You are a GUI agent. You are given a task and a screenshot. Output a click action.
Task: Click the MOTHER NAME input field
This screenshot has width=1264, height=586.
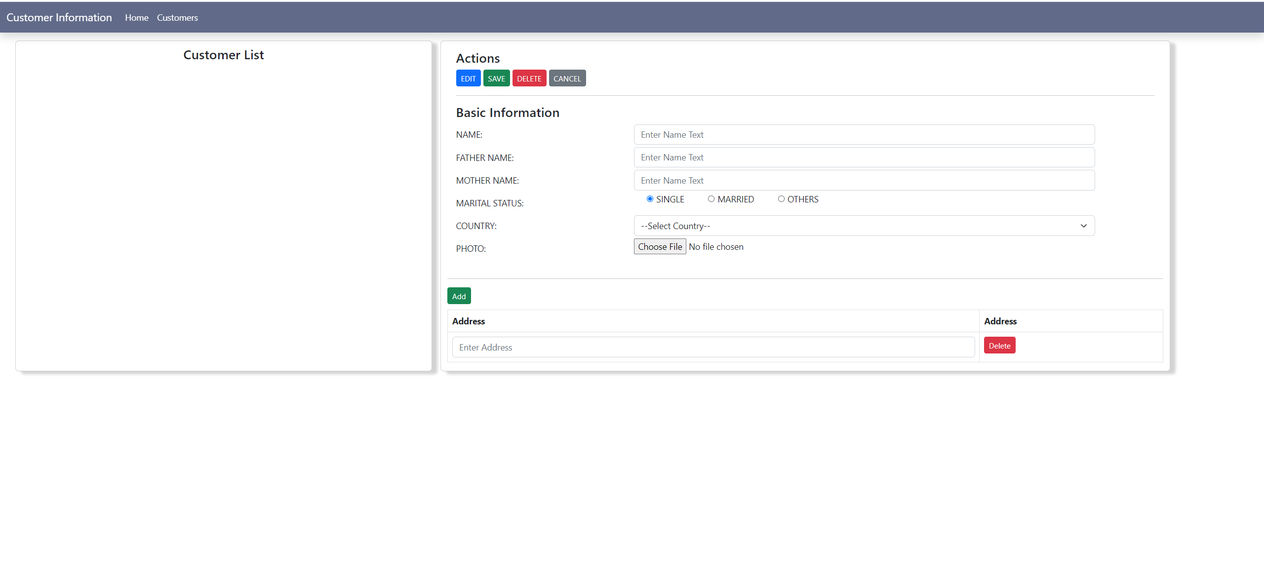(864, 180)
